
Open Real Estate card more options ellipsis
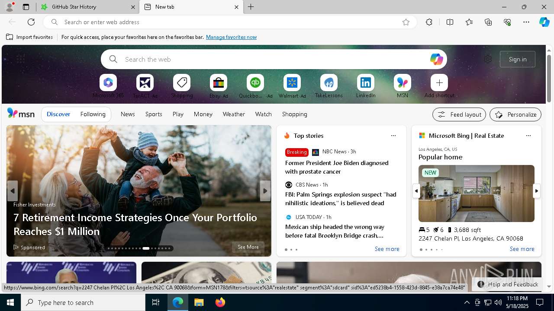click(x=528, y=136)
